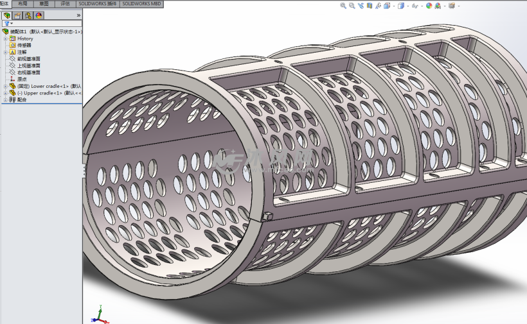Click the Edit Appearance color sphere

click(429, 6)
